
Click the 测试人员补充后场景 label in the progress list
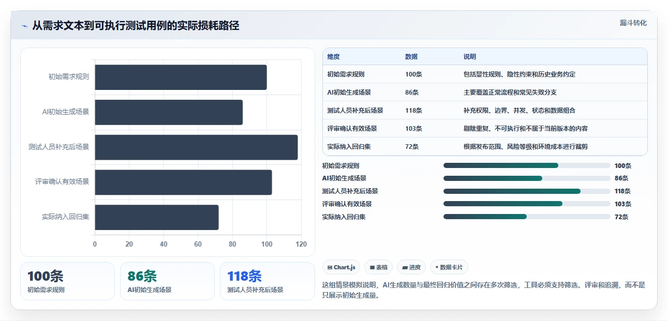(350, 191)
